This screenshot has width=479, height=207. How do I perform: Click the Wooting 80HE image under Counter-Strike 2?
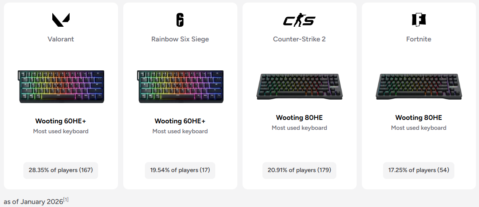click(300, 86)
